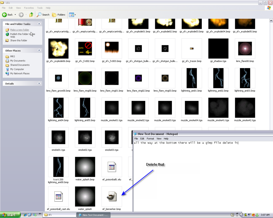The height and width of the screenshot is (218, 273).
Task: Collapse the Other Places panel
Action: pos(39,51)
